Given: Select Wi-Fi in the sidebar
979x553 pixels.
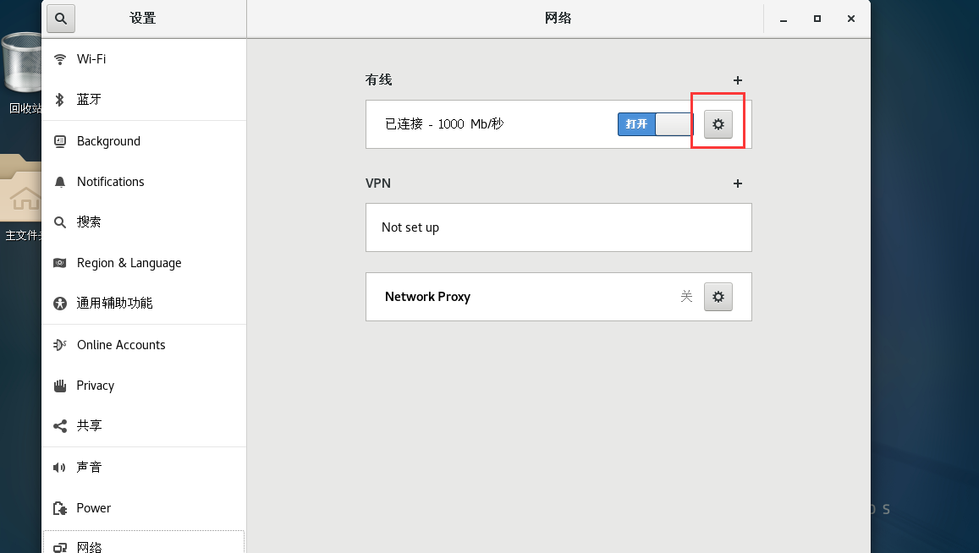Looking at the screenshot, I should tap(144, 59).
